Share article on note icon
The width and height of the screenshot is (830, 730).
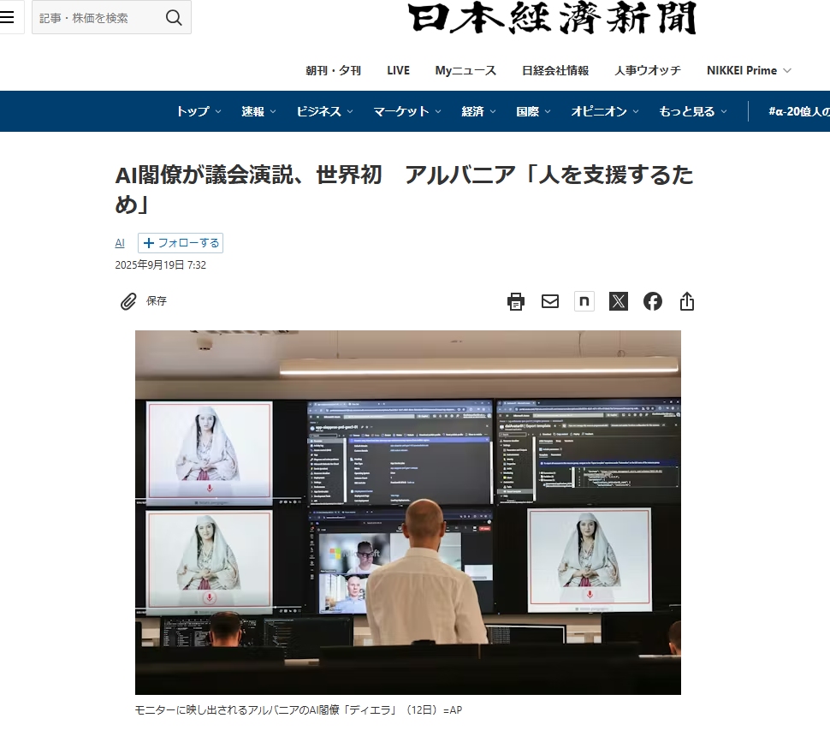584,301
